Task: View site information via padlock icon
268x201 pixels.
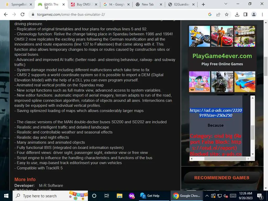Action: coord(33,15)
